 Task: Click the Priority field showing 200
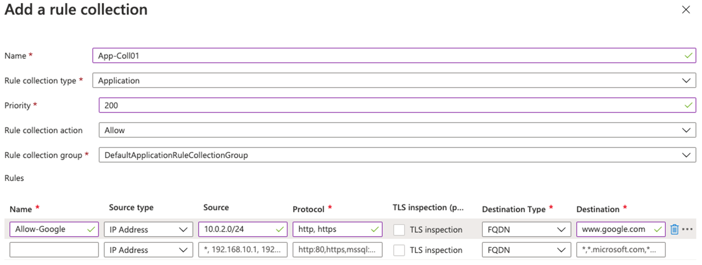pyautogui.click(x=397, y=105)
